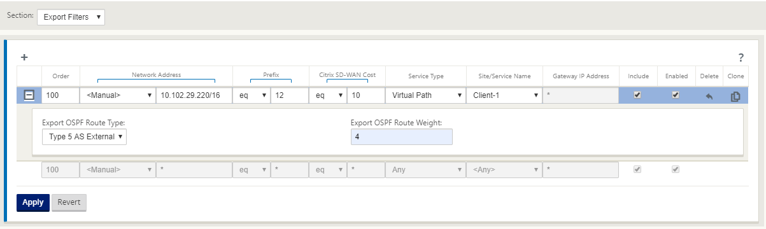Viewport: 766px width, 229px height.
Task: Click the Gateway IP Address field
Action: pyautogui.click(x=581, y=95)
